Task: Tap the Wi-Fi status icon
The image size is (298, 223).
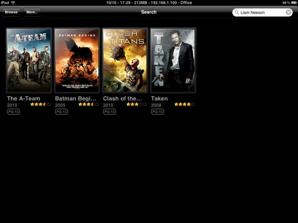Action: pos(13,3)
